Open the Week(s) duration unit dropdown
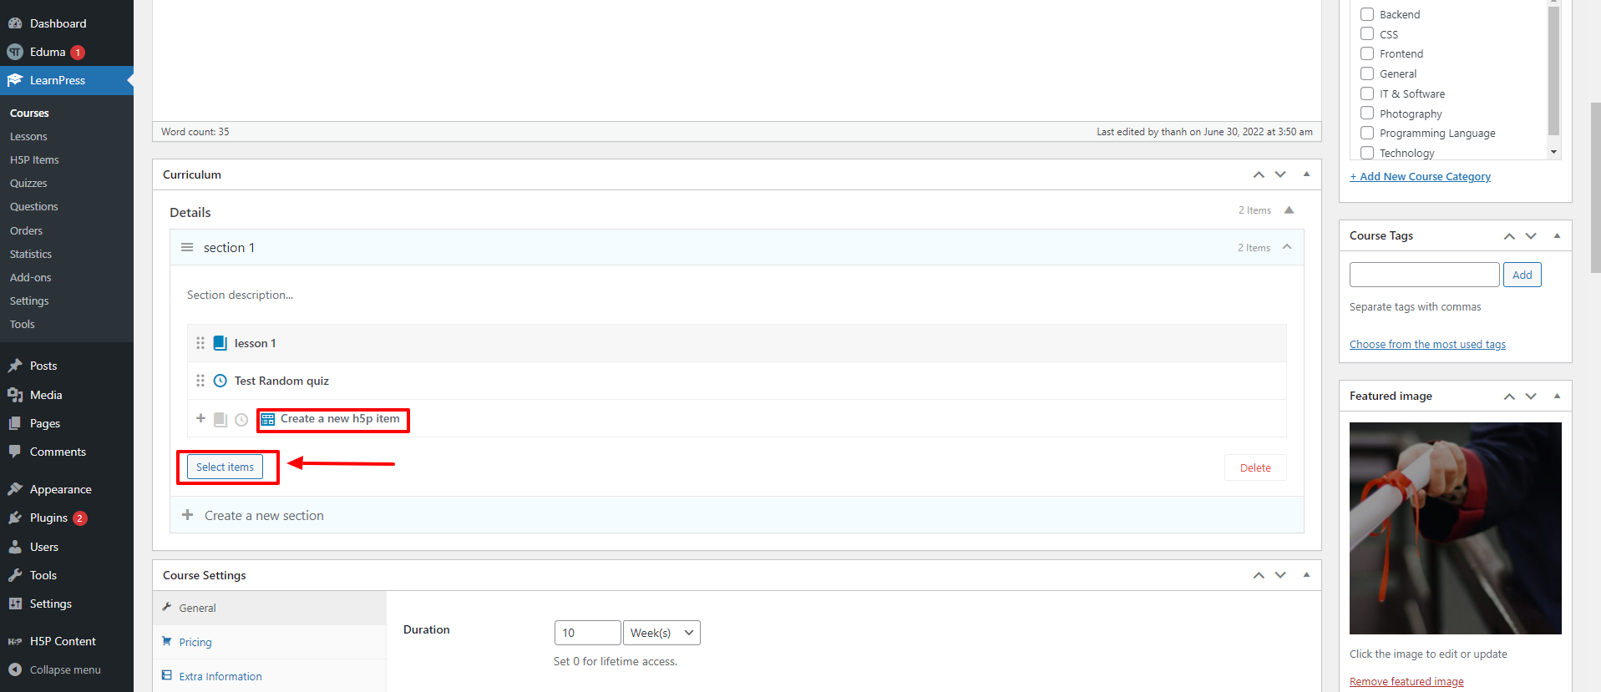 pyautogui.click(x=661, y=633)
